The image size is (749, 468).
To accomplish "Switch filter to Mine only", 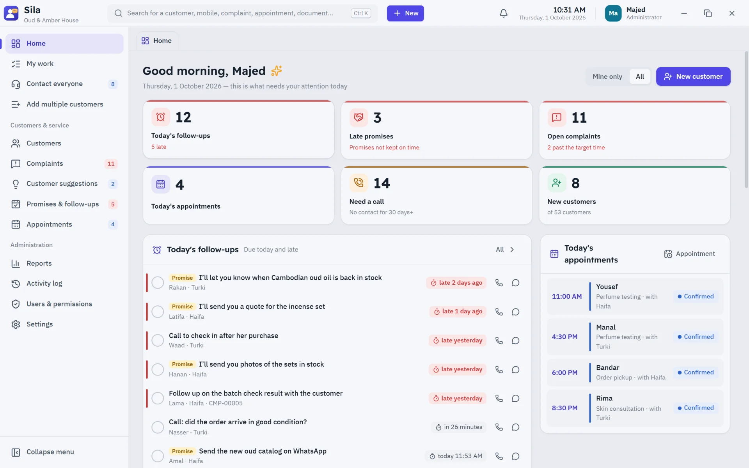I will [x=607, y=76].
